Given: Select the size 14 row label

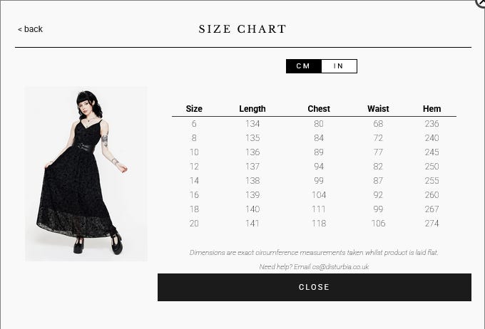Looking at the screenshot, I should coord(194,181).
